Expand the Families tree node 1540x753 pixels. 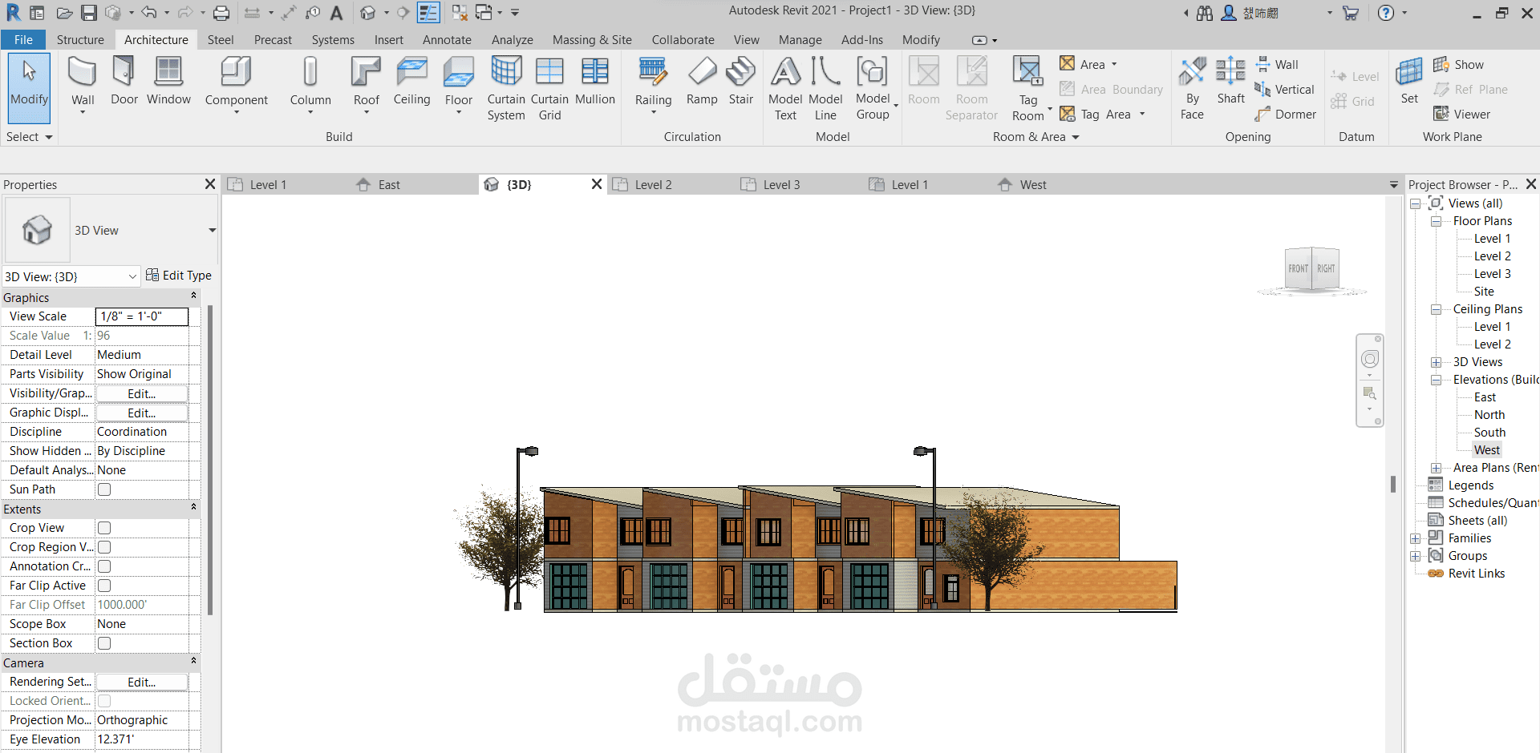point(1416,538)
